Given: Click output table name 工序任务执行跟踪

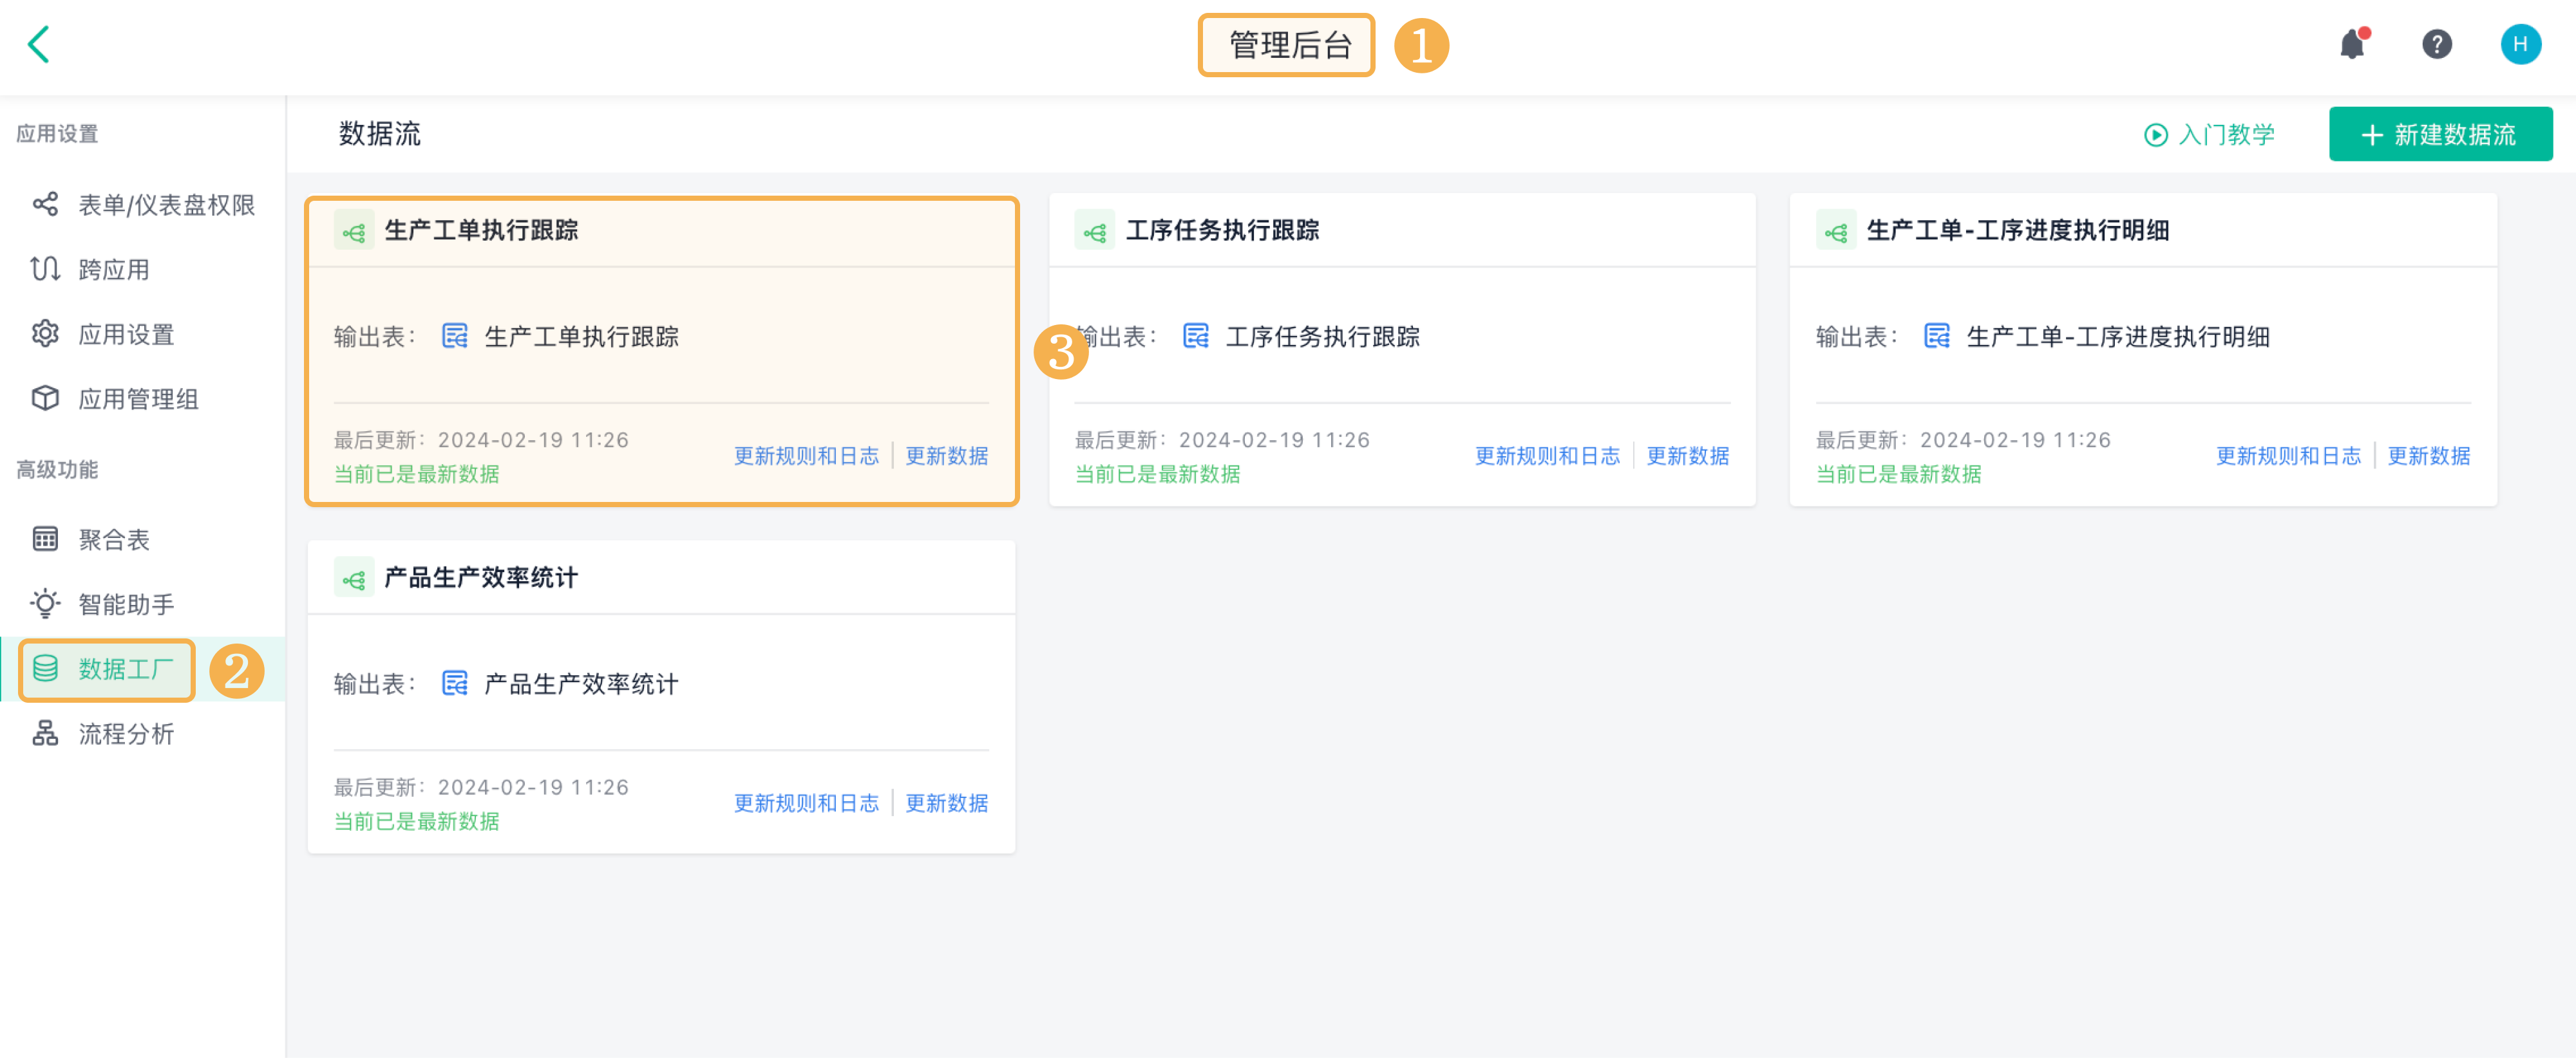Looking at the screenshot, I should tap(1322, 337).
